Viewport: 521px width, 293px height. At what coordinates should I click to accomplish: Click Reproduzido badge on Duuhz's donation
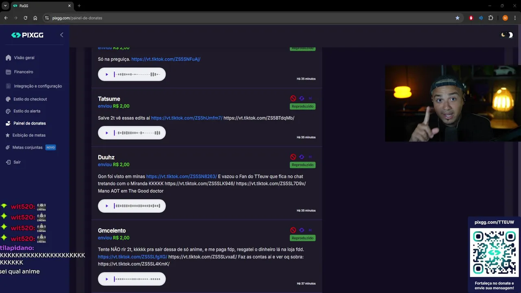(303, 165)
